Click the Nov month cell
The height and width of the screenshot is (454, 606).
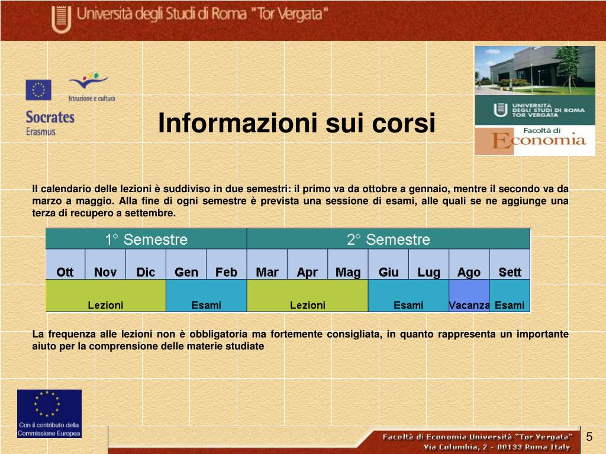pos(105,264)
